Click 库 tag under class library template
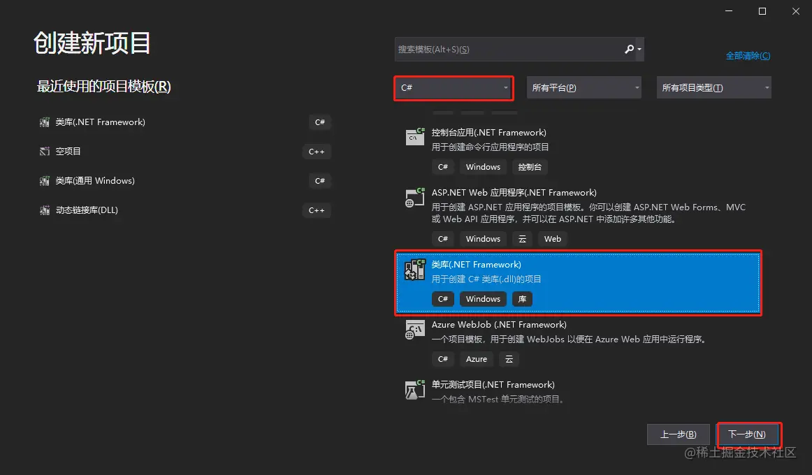This screenshot has width=812, height=475. (x=522, y=299)
